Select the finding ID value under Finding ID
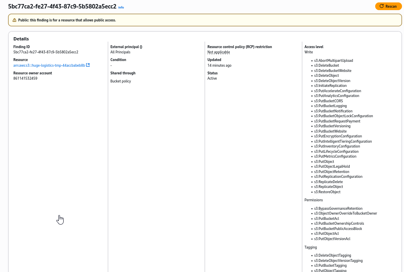The image size is (404, 272). [46, 52]
